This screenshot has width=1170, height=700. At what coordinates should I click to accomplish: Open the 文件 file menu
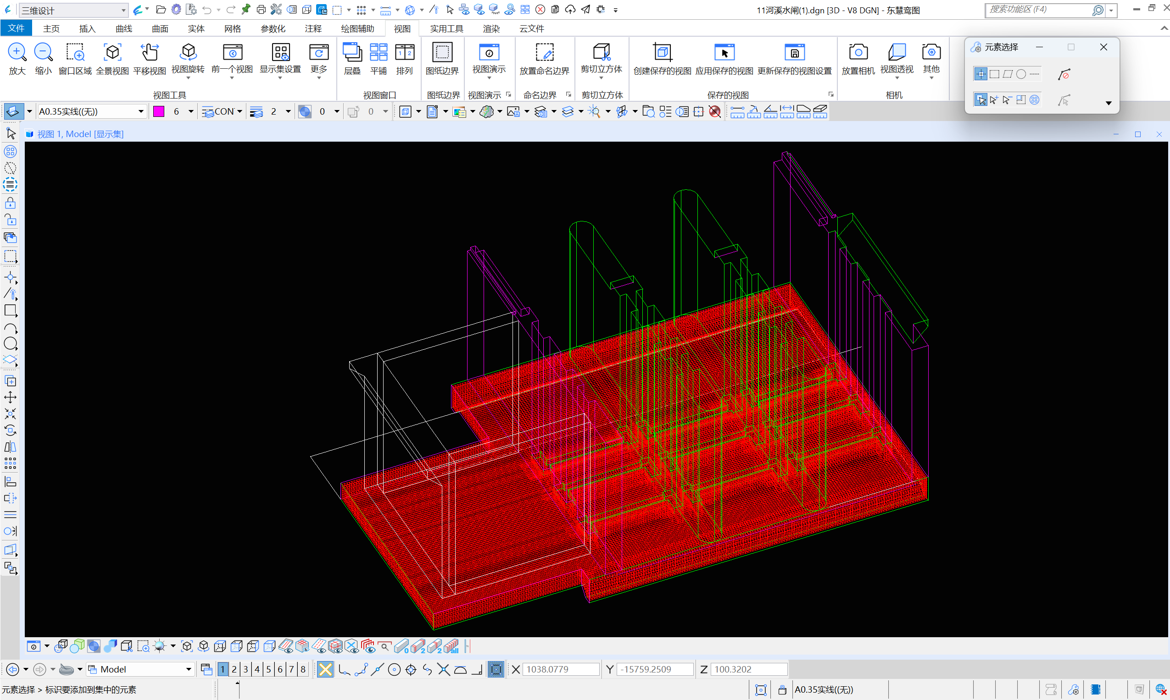click(x=16, y=28)
